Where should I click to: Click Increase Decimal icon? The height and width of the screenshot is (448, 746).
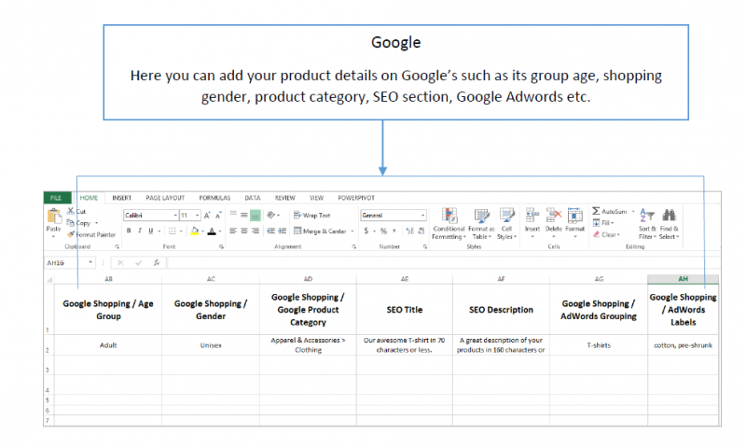[x=409, y=231]
